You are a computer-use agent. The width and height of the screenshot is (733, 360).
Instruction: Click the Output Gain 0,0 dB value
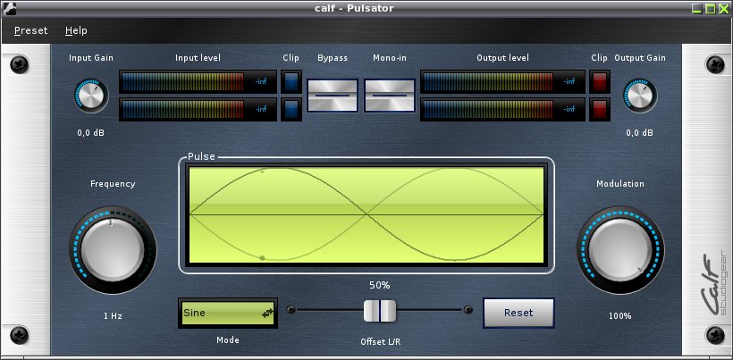click(x=639, y=133)
